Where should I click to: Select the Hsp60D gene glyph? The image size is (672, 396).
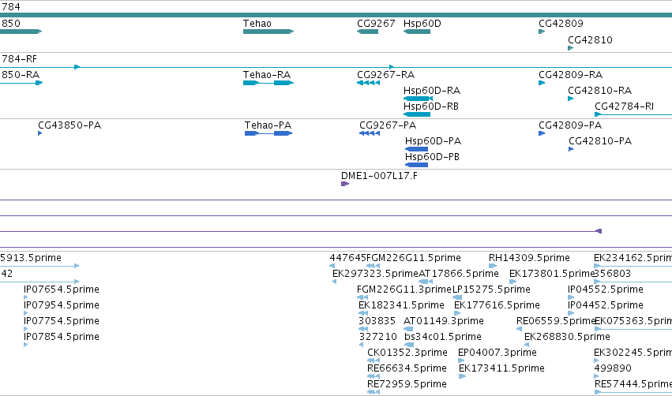coord(417,32)
